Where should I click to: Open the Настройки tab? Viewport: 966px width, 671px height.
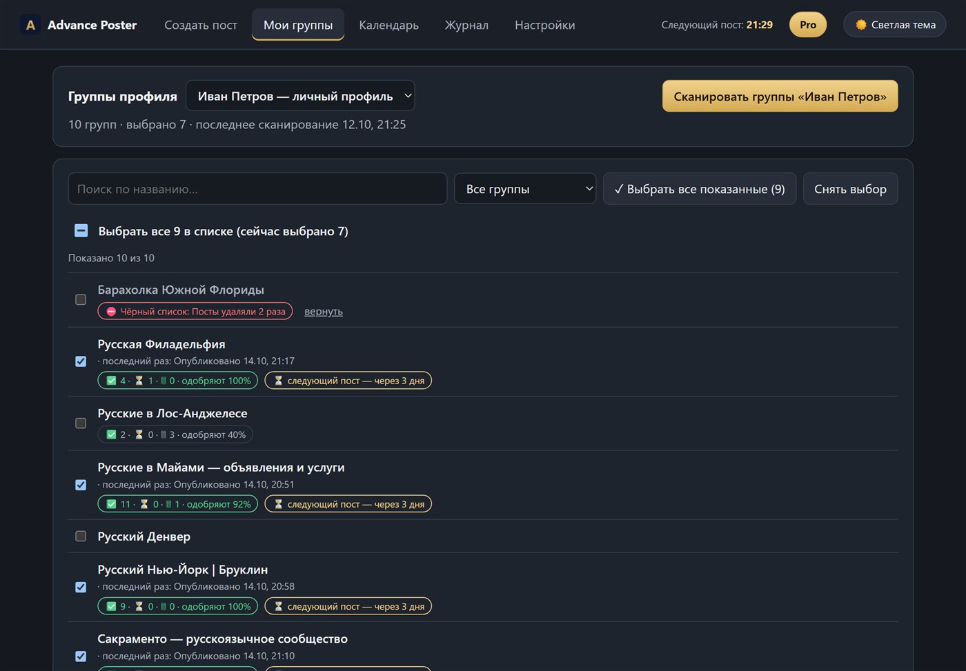click(x=545, y=25)
